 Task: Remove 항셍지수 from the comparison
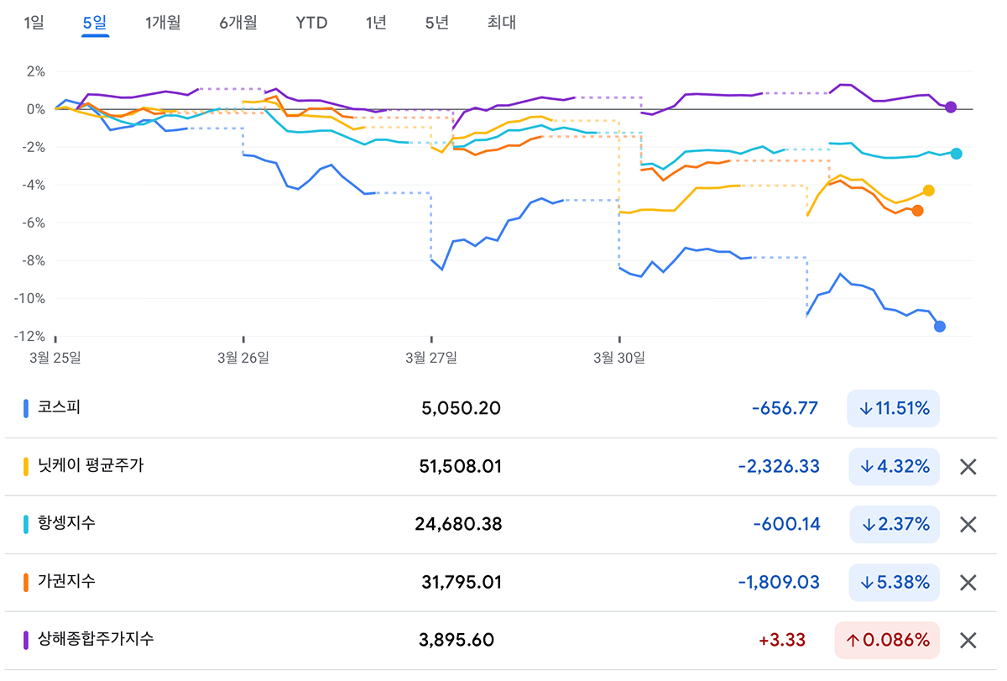tap(968, 525)
